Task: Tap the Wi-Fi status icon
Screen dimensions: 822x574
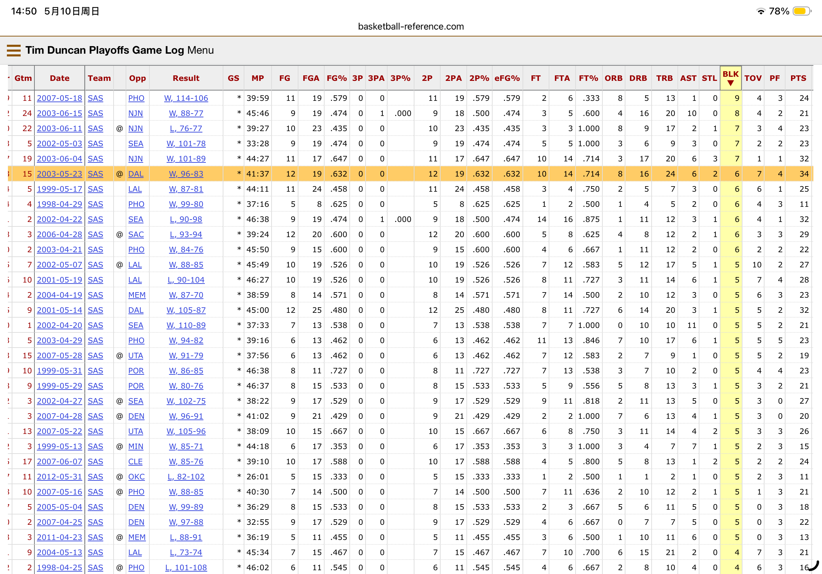Action: [761, 11]
